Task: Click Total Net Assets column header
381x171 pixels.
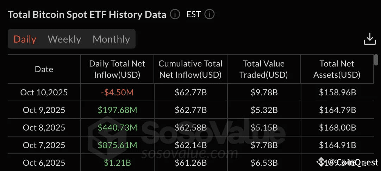Action: (x=337, y=69)
